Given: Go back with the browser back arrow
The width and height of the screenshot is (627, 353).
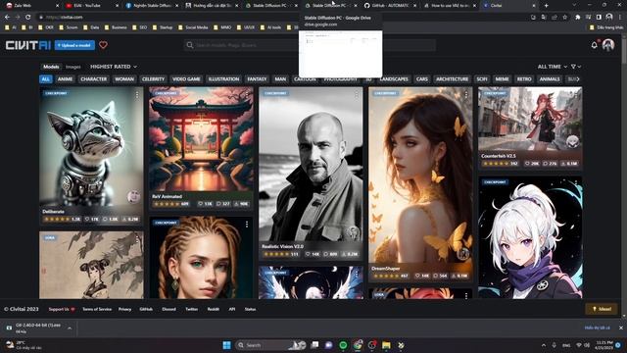Looking at the screenshot, I should (7, 18).
